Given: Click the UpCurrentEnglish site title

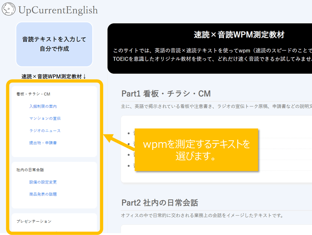Looking at the screenshot, I should pyautogui.click(x=58, y=10).
